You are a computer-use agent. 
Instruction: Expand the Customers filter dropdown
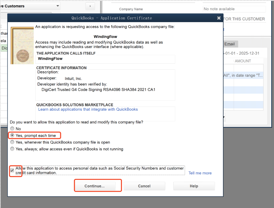coord(58,6)
